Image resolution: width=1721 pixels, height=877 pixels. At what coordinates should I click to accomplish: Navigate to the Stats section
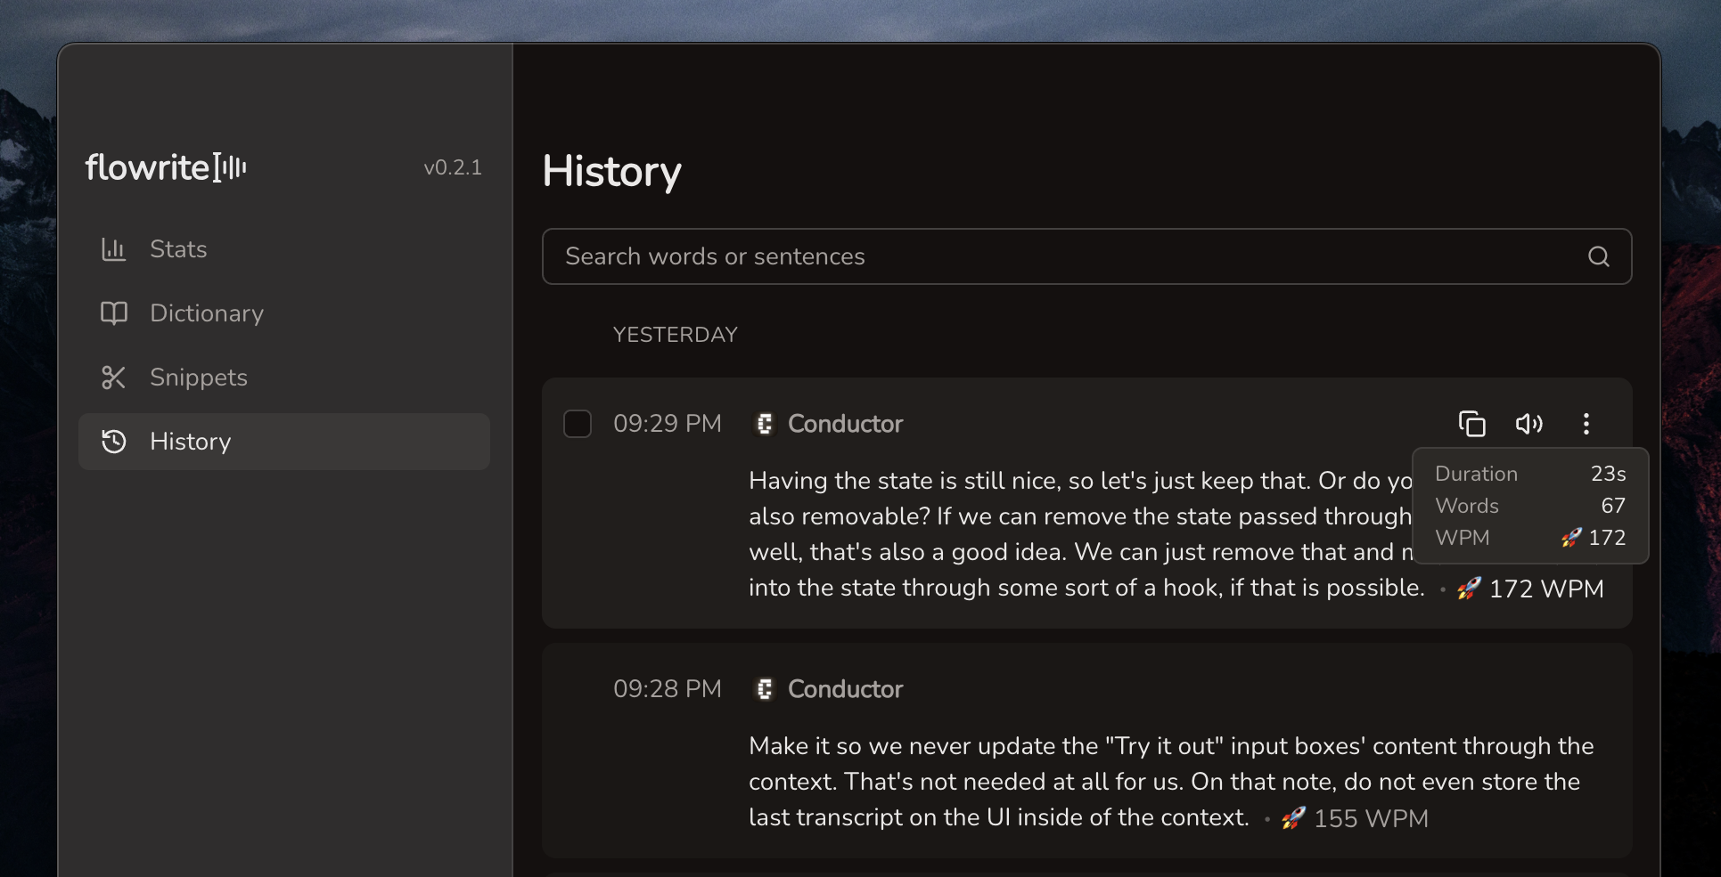[177, 249]
